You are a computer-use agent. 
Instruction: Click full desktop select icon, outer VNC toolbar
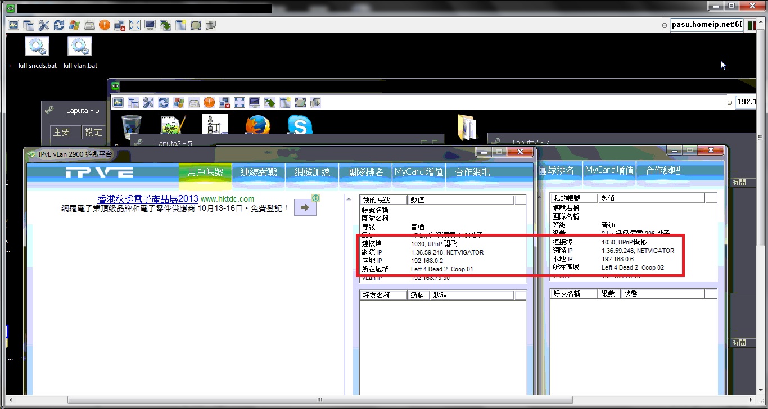[196, 25]
